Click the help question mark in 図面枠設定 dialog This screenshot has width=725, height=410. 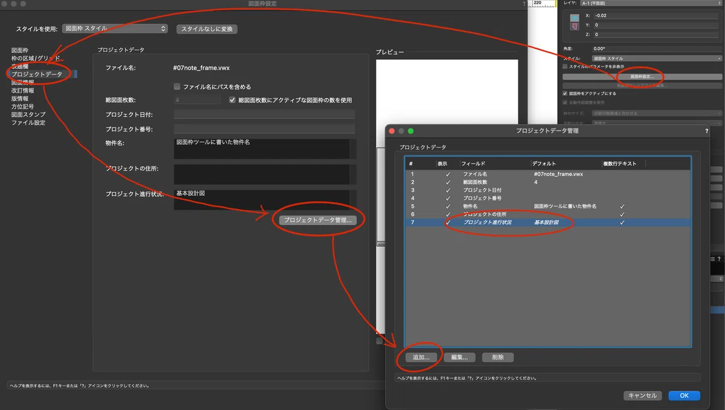pyautogui.click(x=523, y=4)
